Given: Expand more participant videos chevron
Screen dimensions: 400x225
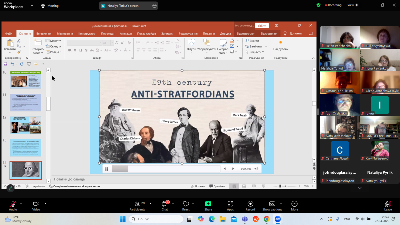Looking at the screenshot, I should point(360,188).
